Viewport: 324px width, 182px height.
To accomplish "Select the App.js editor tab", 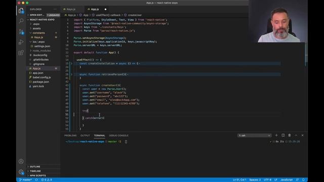I will [x=95, y=9].
